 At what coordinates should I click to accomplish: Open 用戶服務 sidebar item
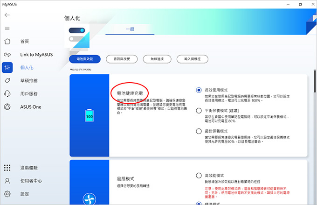click(x=29, y=93)
